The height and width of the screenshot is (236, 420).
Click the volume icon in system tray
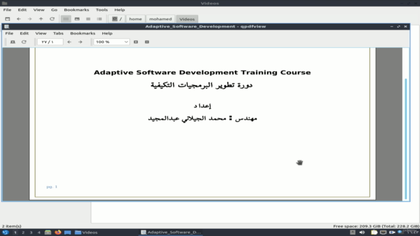coord(362,232)
